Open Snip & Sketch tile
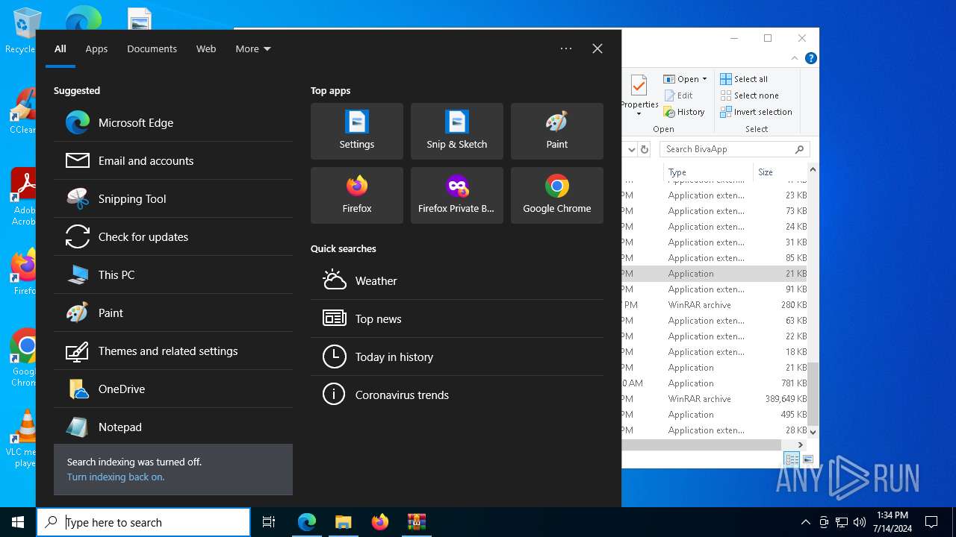This screenshot has width=956, height=537. point(456,131)
